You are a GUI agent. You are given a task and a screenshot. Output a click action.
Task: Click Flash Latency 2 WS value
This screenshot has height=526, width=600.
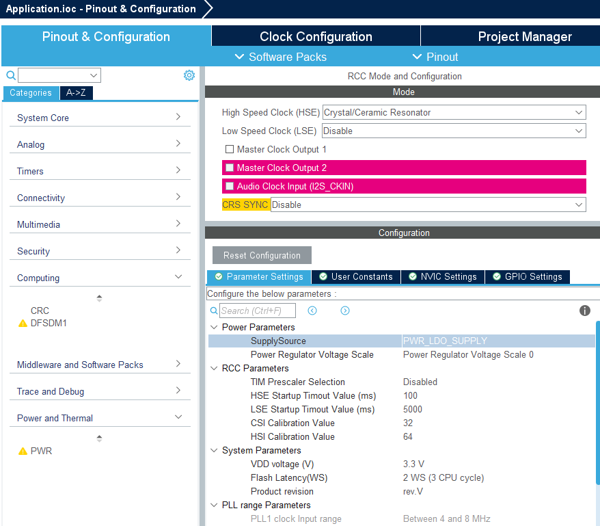pos(444,477)
